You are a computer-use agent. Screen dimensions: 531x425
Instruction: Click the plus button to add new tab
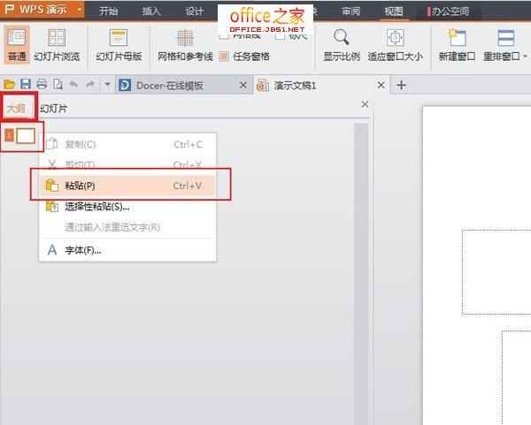click(x=401, y=85)
